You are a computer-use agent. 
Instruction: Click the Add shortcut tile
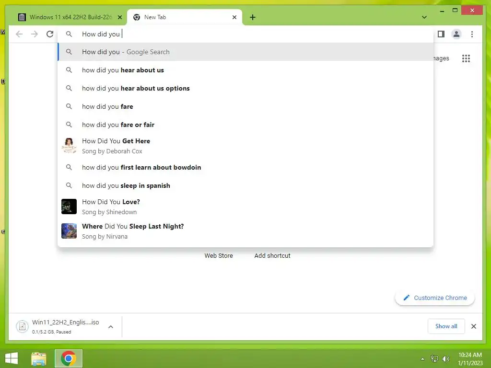(272, 256)
